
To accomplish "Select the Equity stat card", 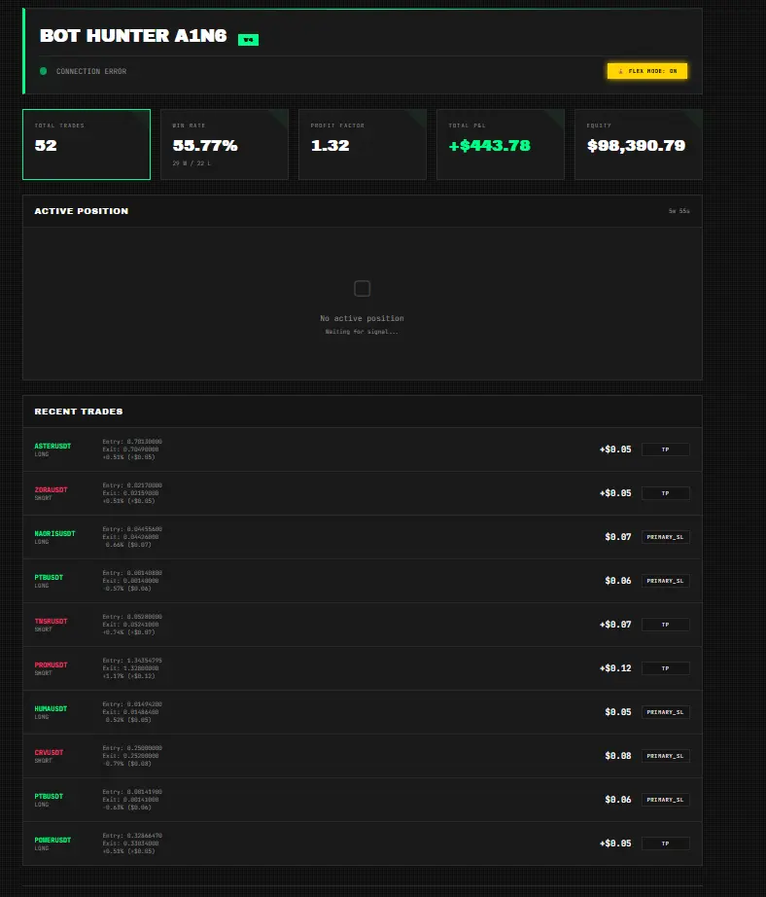I will tap(638, 144).
